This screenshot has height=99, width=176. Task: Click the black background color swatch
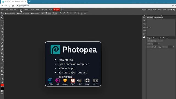[x=2, y=89]
